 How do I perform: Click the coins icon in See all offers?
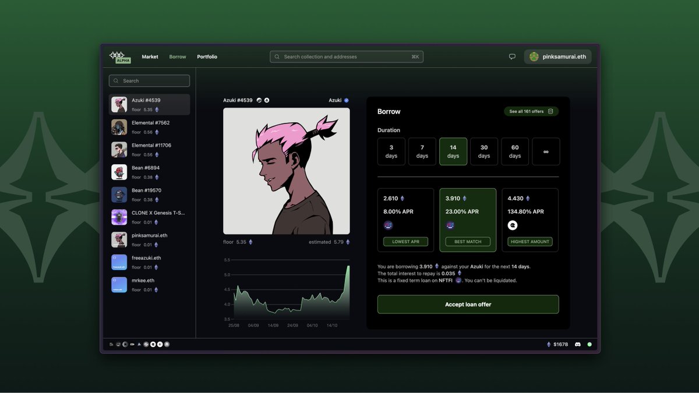(550, 111)
